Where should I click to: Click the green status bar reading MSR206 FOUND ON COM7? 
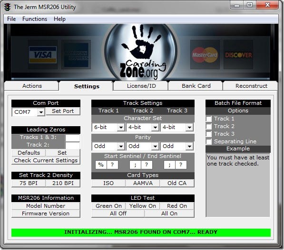click(x=141, y=232)
